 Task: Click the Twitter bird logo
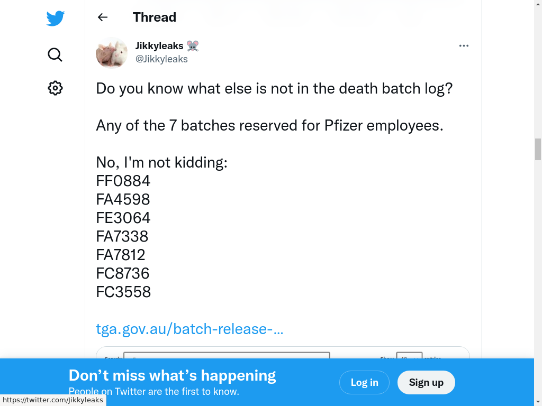[x=56, y=19]
